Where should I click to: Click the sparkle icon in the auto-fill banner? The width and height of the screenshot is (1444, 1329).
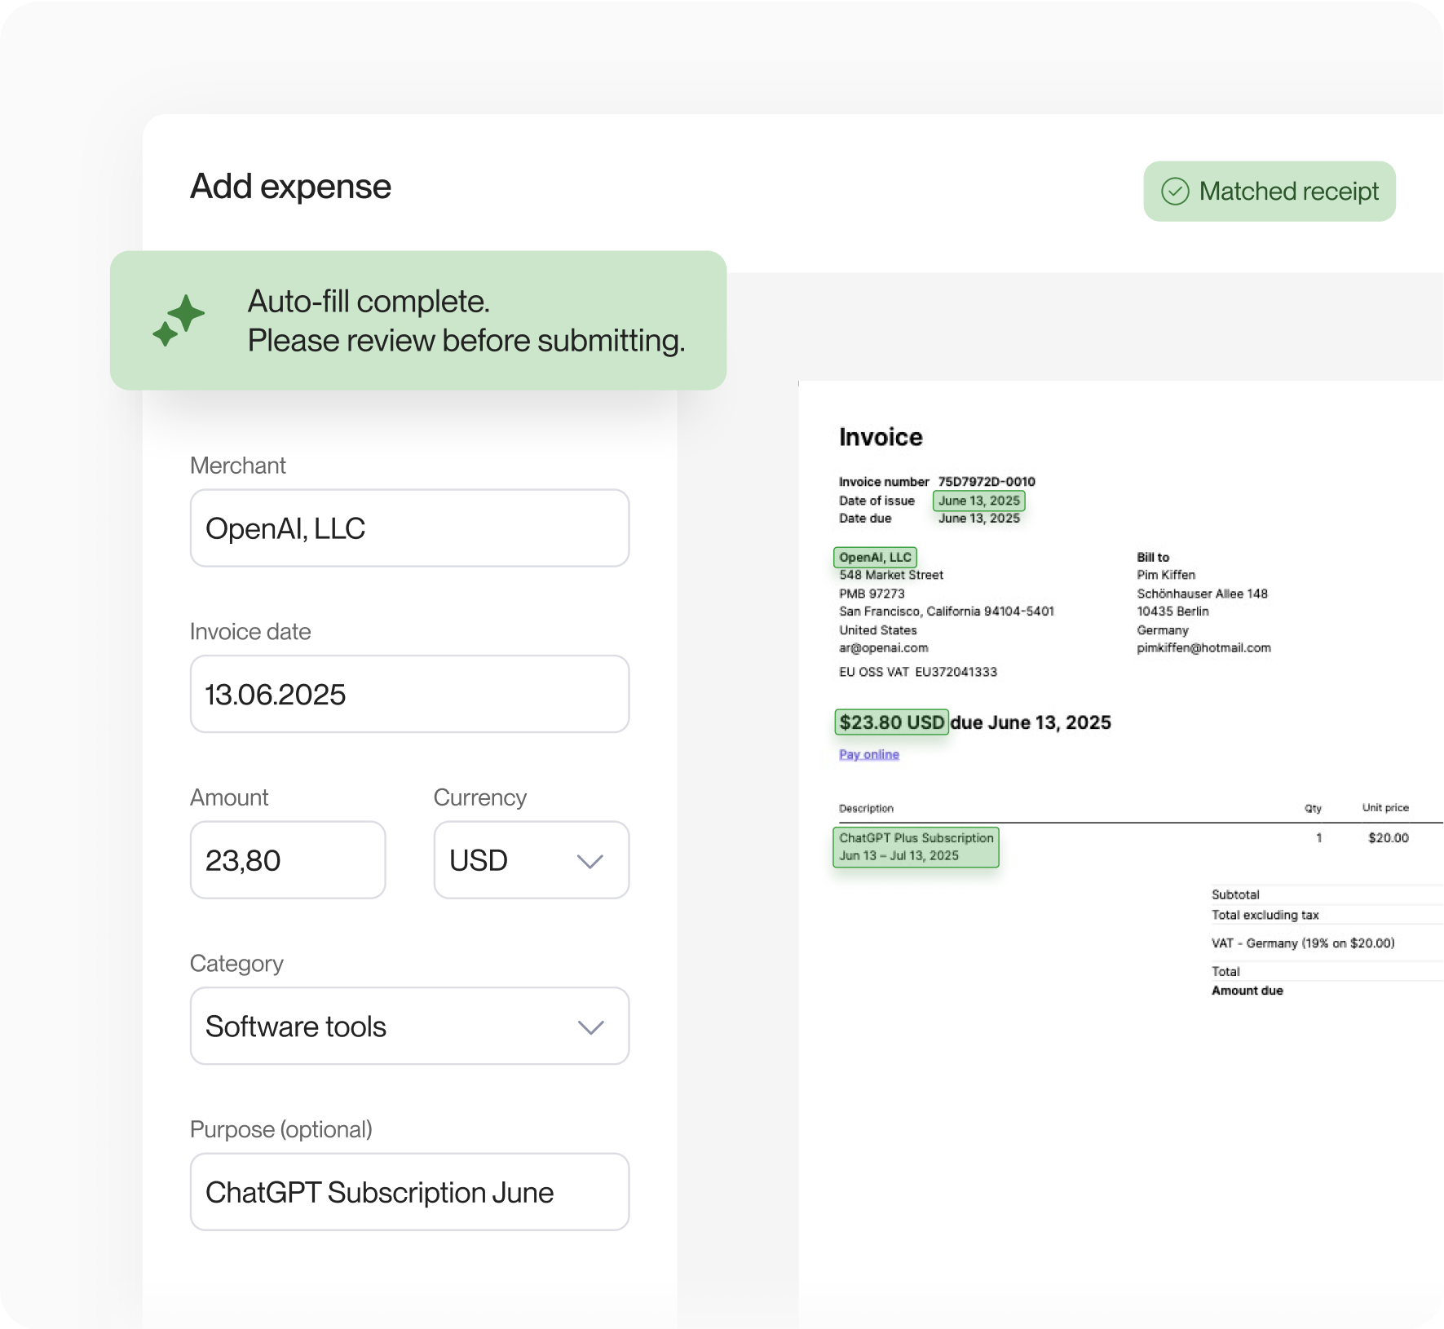click(179, 320)
